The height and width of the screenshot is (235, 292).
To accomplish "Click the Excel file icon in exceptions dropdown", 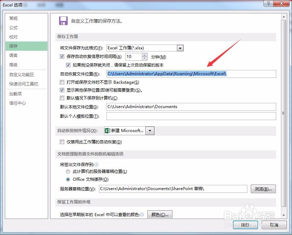I will point(107,131).
